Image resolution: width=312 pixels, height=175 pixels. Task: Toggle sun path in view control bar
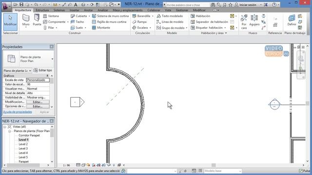[x=88, y=165]
